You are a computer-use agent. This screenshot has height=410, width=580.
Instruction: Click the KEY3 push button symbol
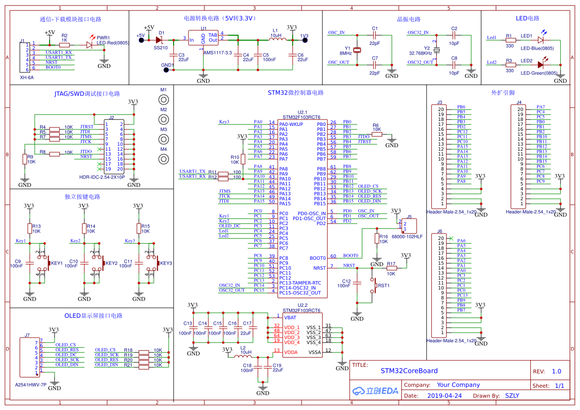pyautogui.click(x=152, y=263)
